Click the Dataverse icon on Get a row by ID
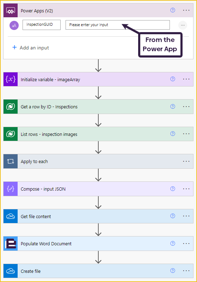 click(11, 107)
